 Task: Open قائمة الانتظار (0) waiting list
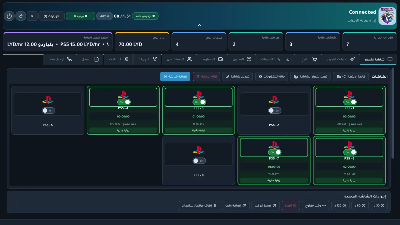click(x=351, y=76)
